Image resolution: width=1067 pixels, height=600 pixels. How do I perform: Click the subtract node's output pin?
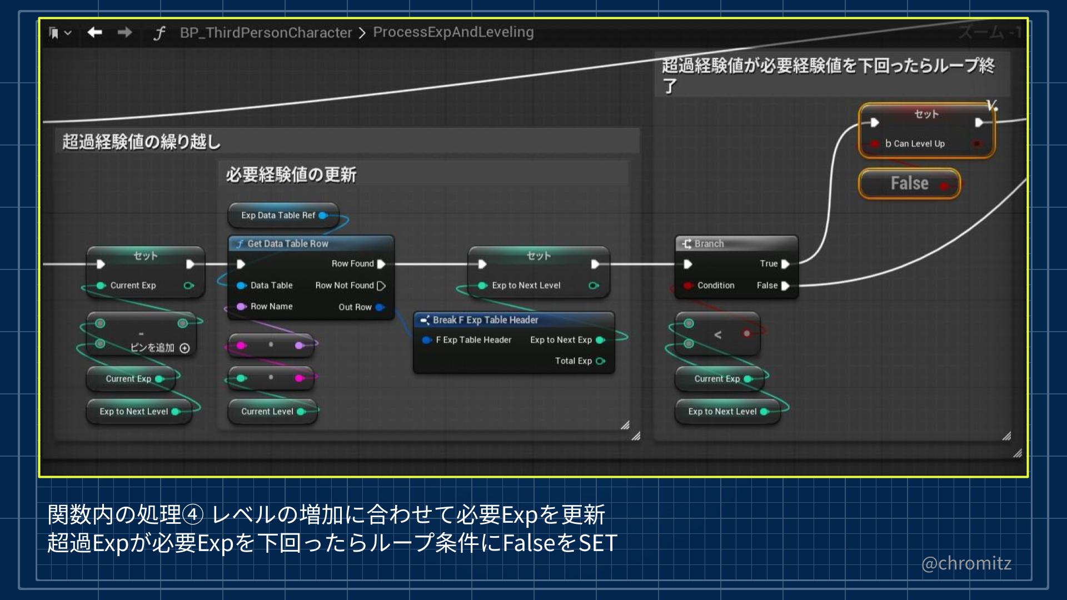click(182, 323)
